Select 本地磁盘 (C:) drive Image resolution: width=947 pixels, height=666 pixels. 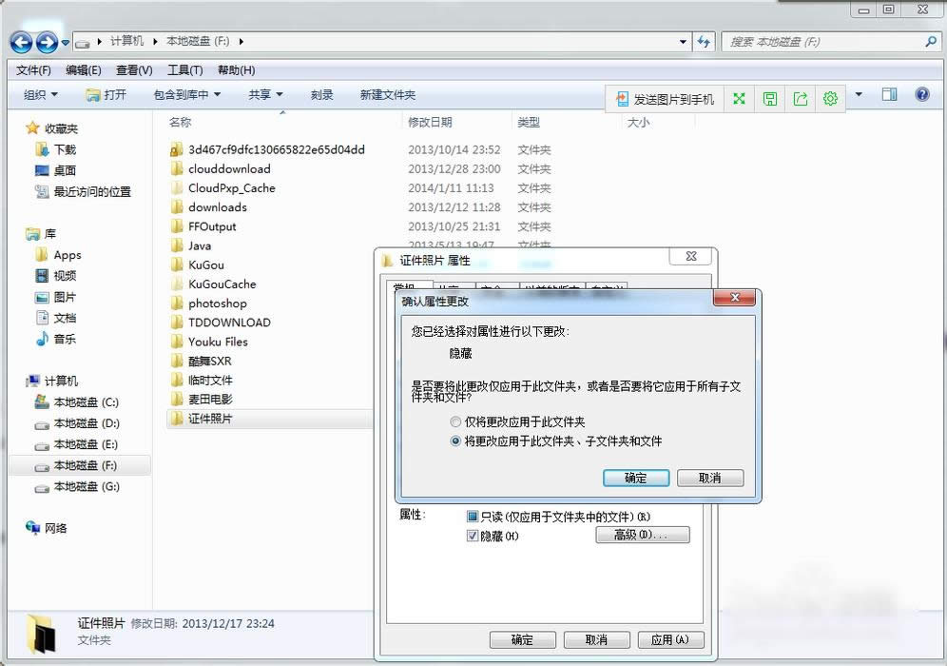point(77,402)
